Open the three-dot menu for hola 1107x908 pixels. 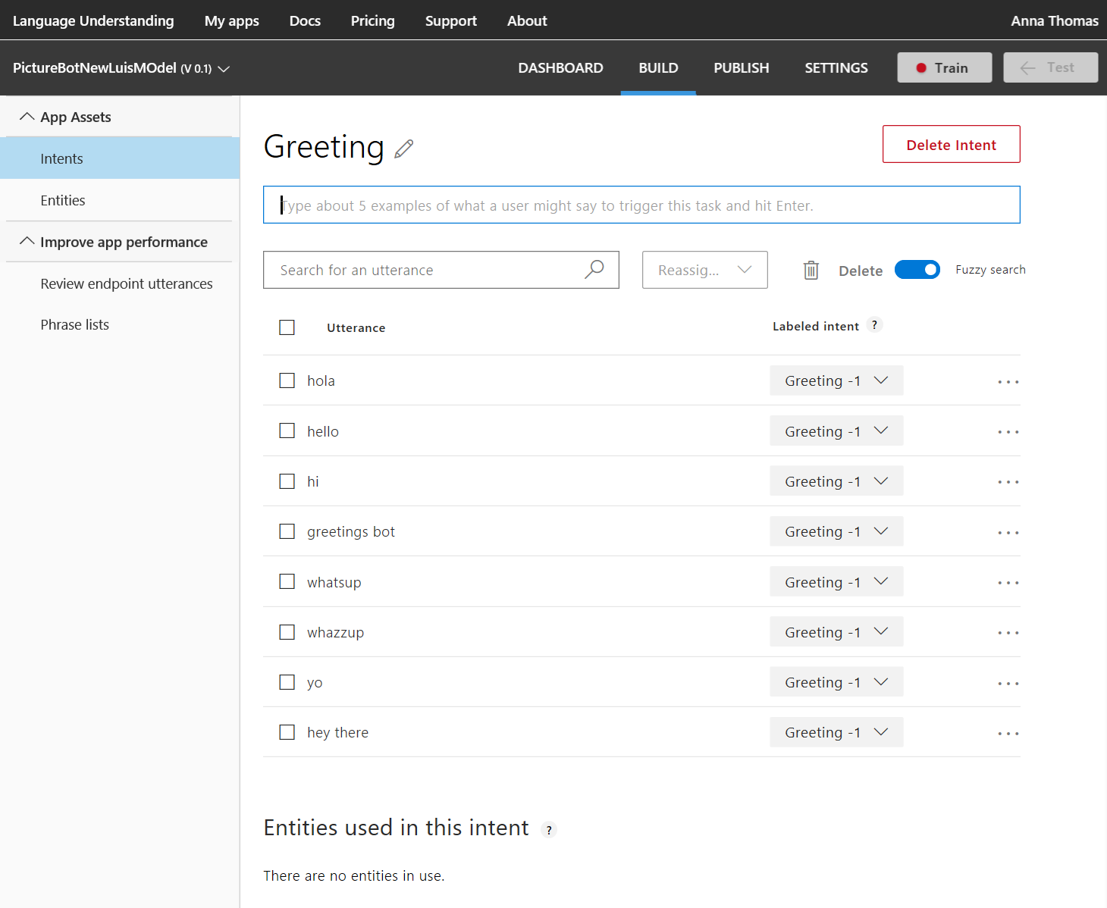[x=1008, y=382]
